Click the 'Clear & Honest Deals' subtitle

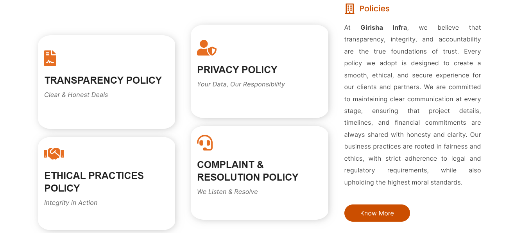pos(76,95)
